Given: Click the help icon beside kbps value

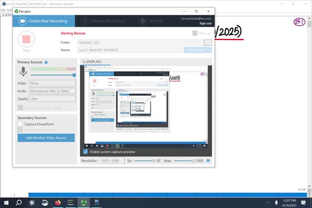Looking at the screenshot, I should click(208, 161).
